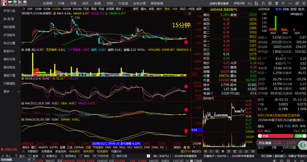Click the red 75% bullish bar
This screenshot has height=162, width=307.
pyautogui.click(x=276, y=136)
